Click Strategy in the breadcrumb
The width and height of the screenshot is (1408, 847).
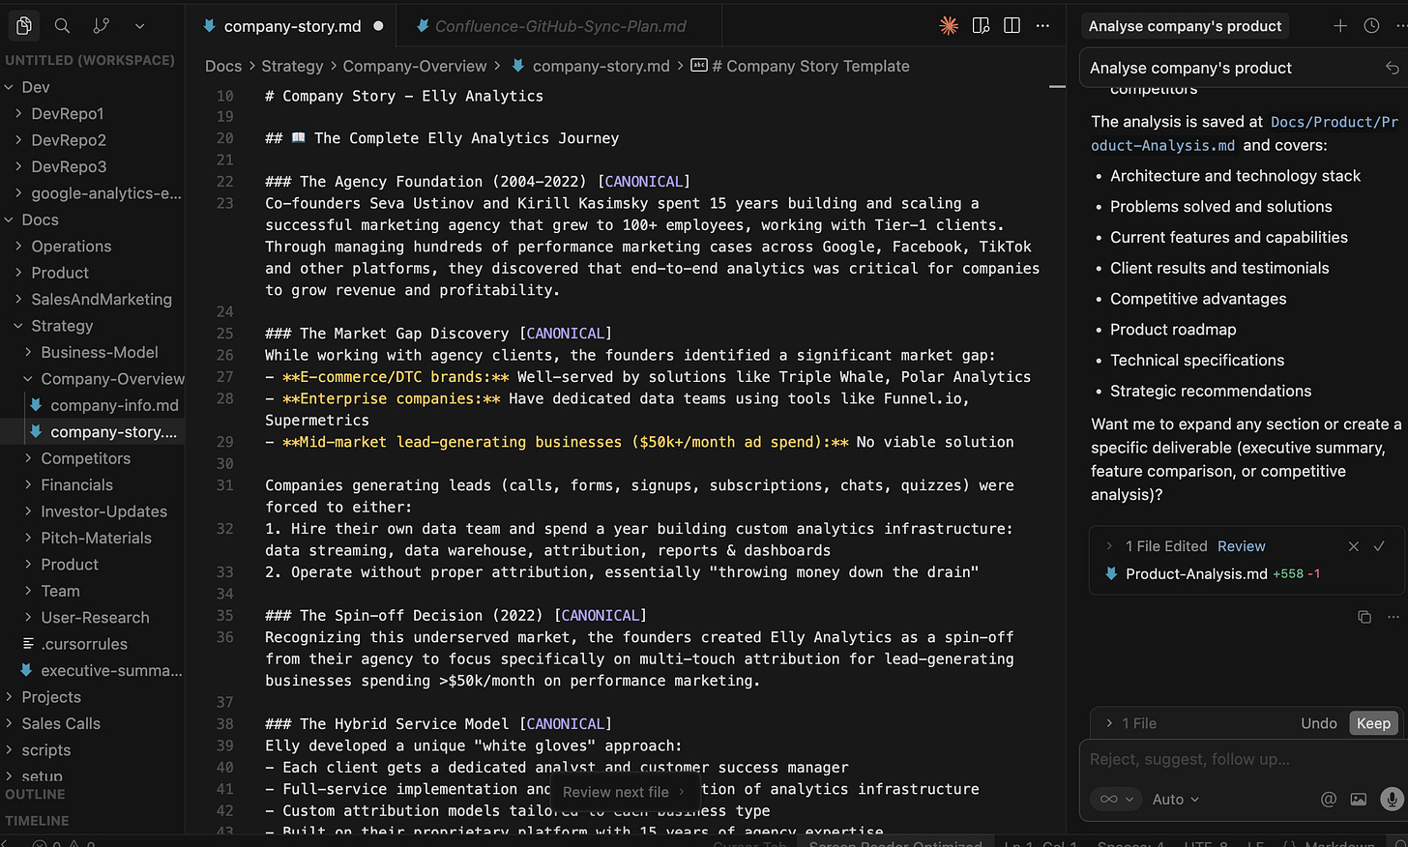(x=292, y=66)
